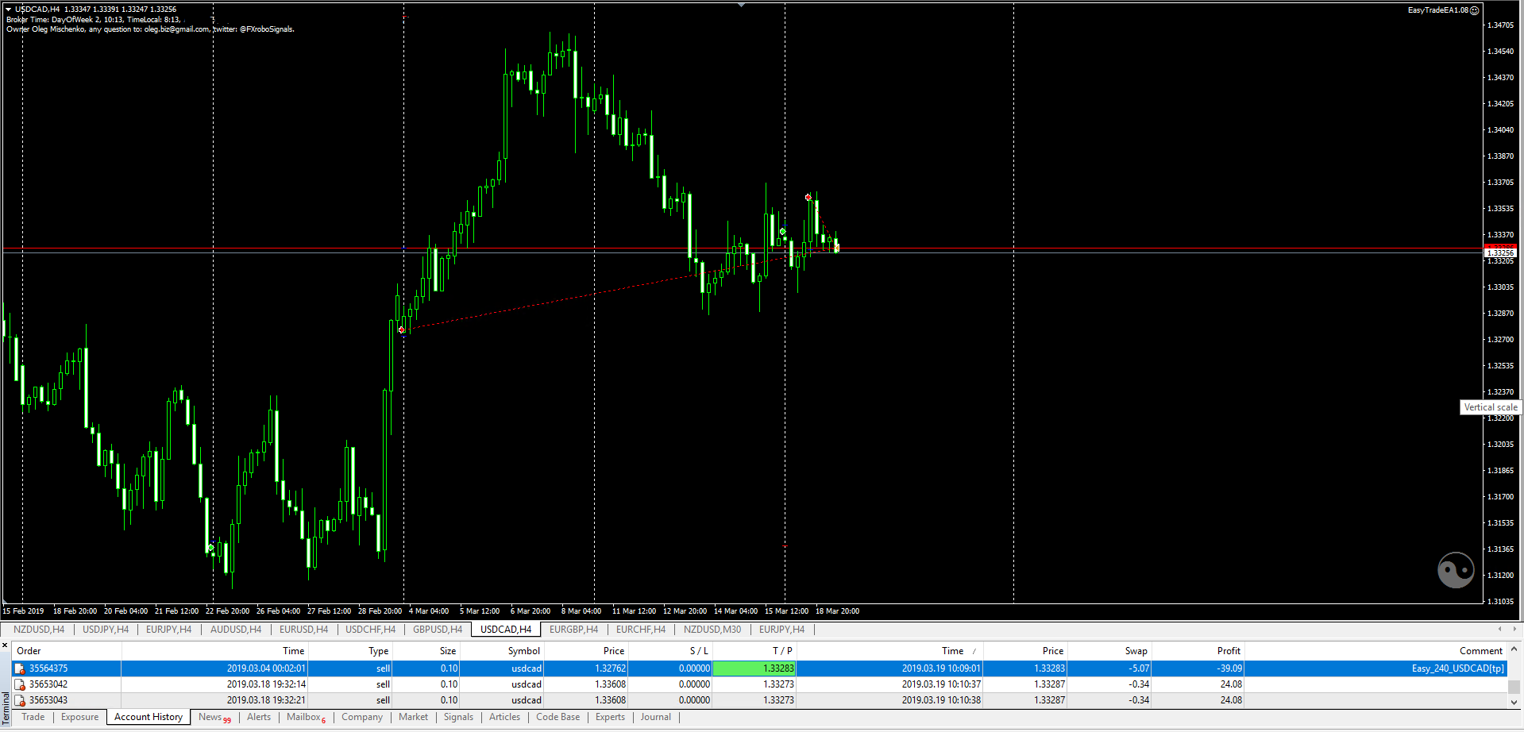Open the Alerts terminal tab
This screenshot has width=1524, height=732.
coord(259,717)
